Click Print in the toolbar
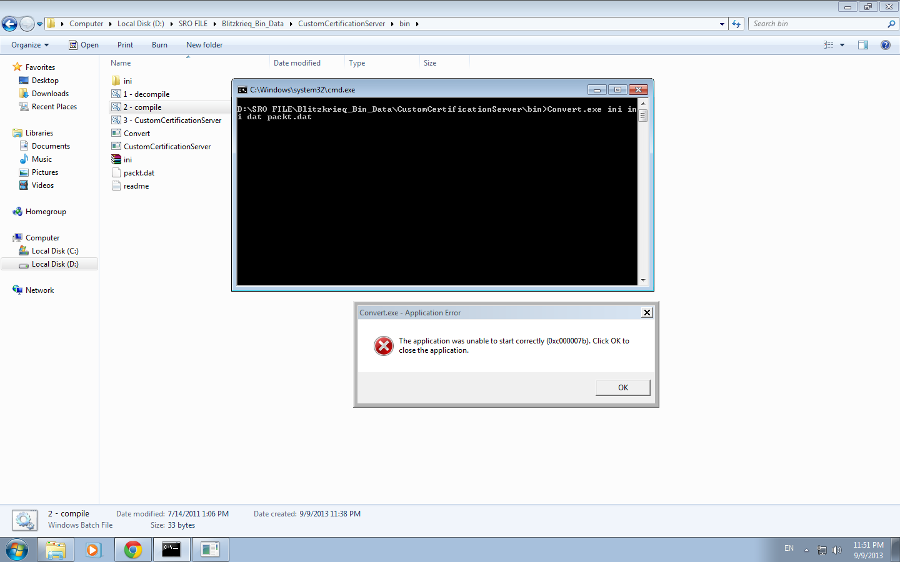Screen dimensions: 900x562 pyautogui.click(x=125, y=45)
